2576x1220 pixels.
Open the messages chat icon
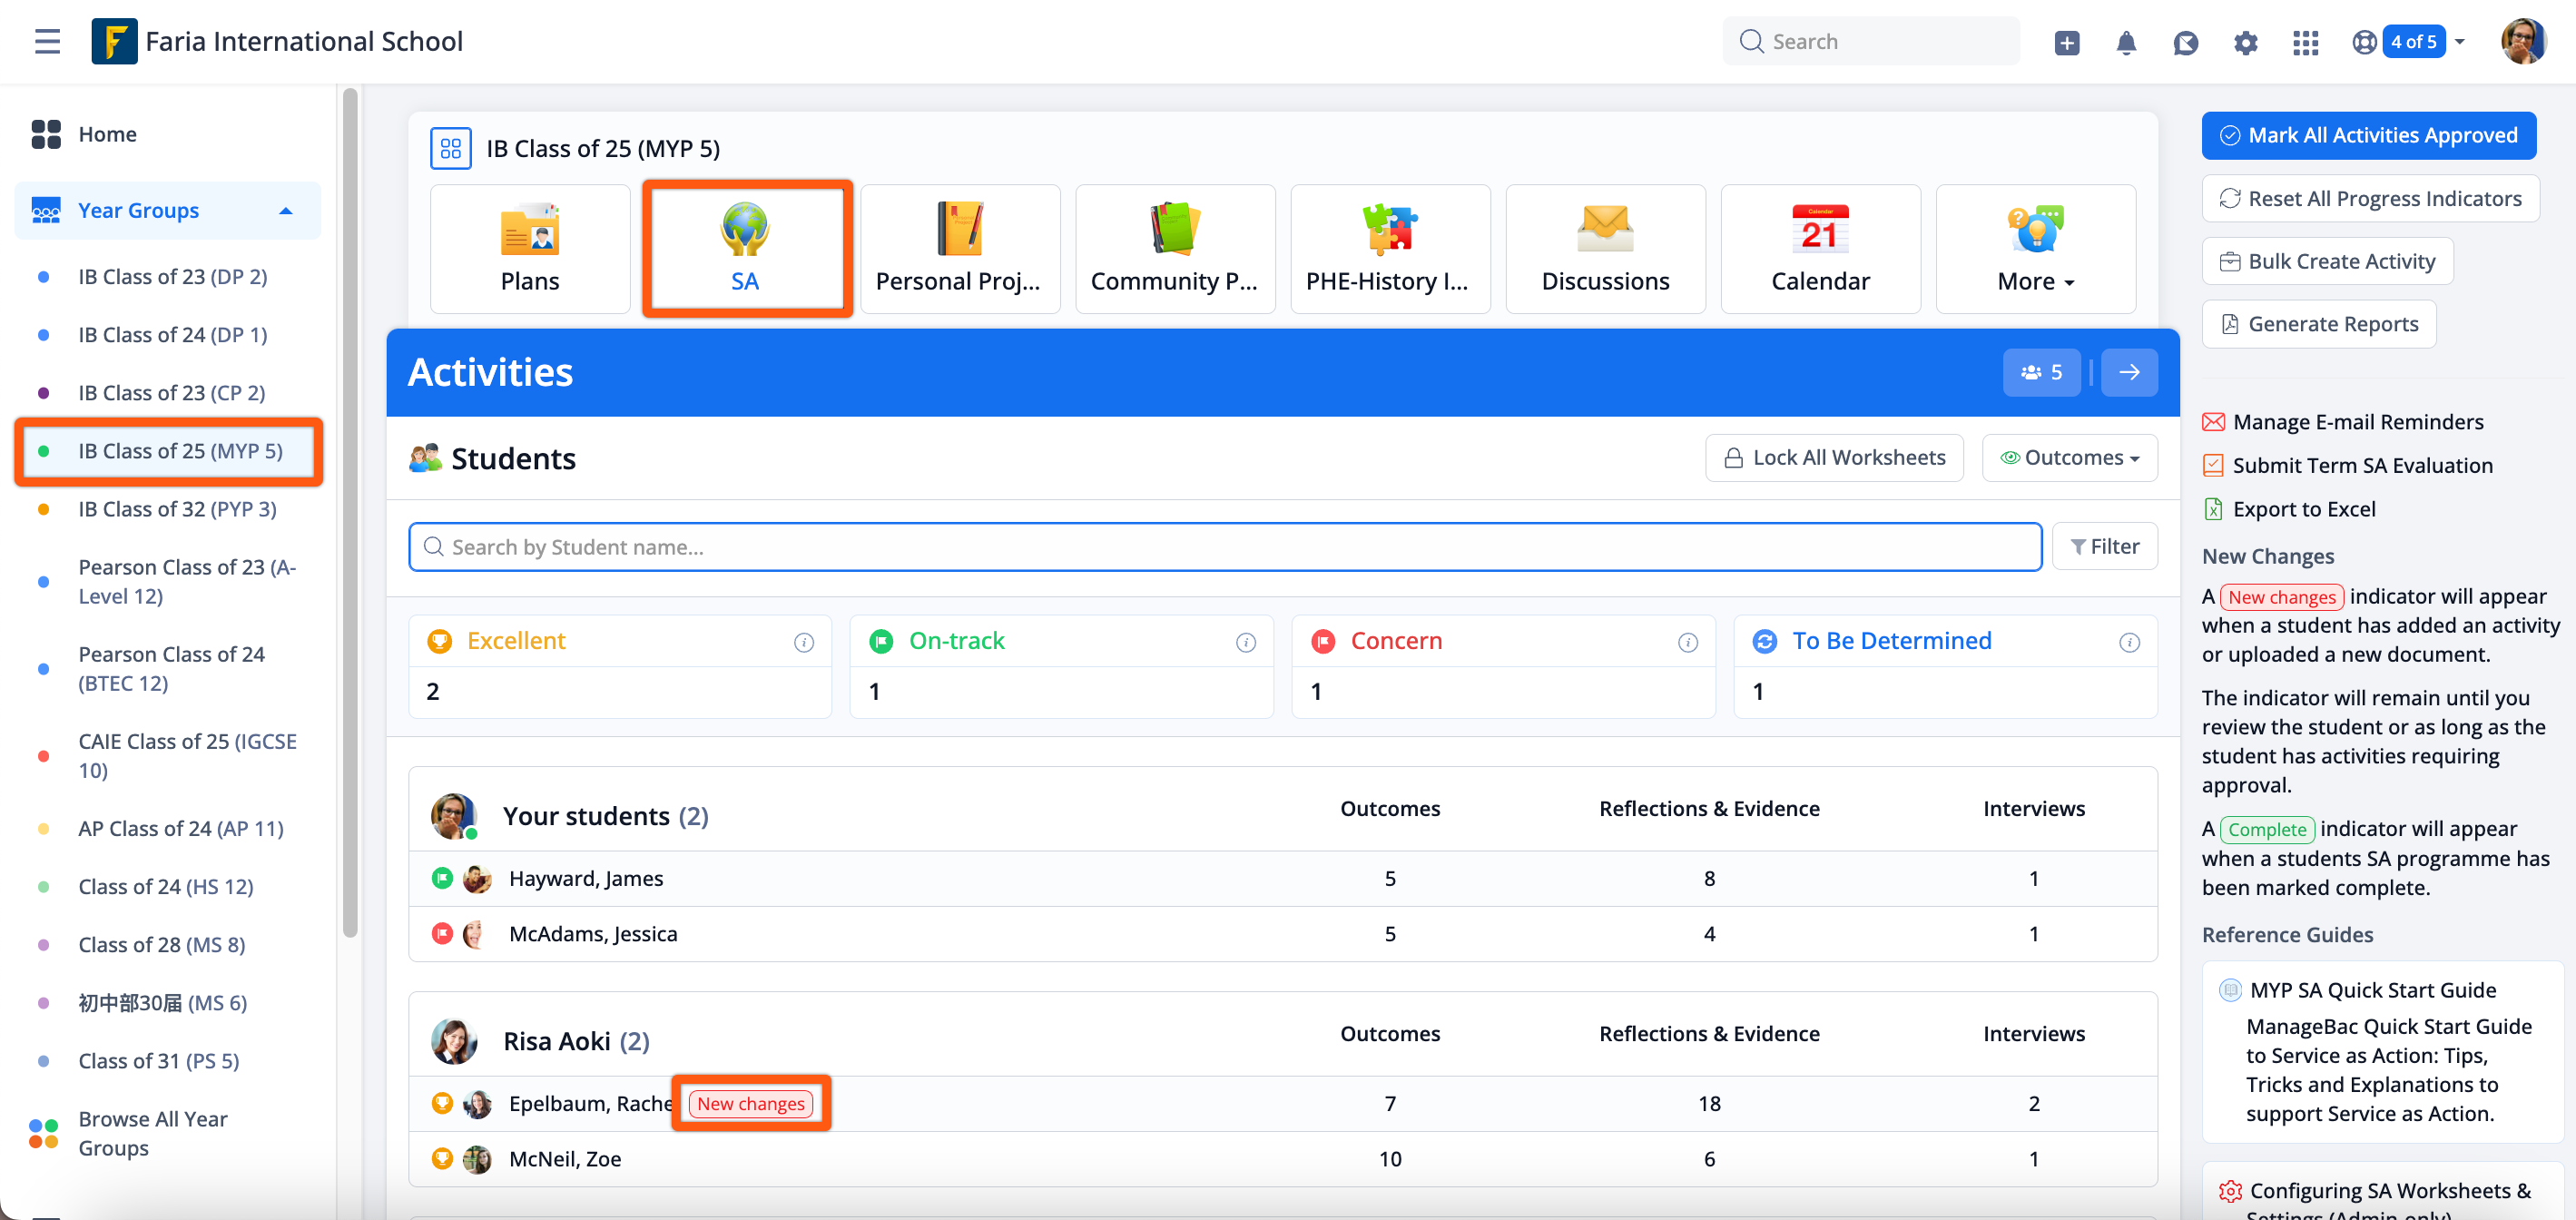point(2185,42)
